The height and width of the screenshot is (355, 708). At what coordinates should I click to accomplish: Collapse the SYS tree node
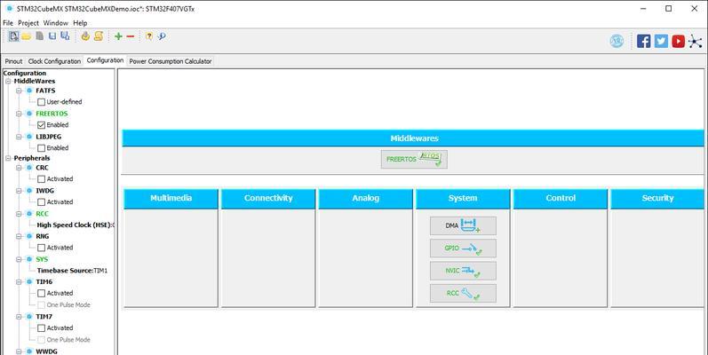point(19,259)
